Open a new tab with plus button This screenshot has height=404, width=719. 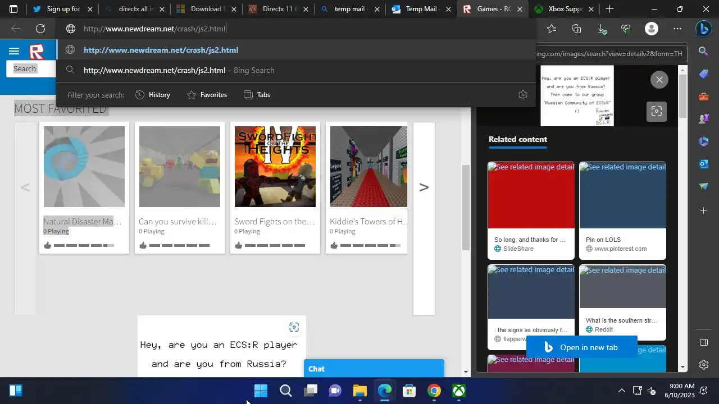pyautogui.click(x=609, y=9)
